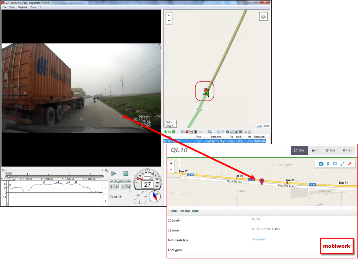Zoom out on the Datakam route map
The height and width of the screenshot is (261, 361).
coord(169,21)
